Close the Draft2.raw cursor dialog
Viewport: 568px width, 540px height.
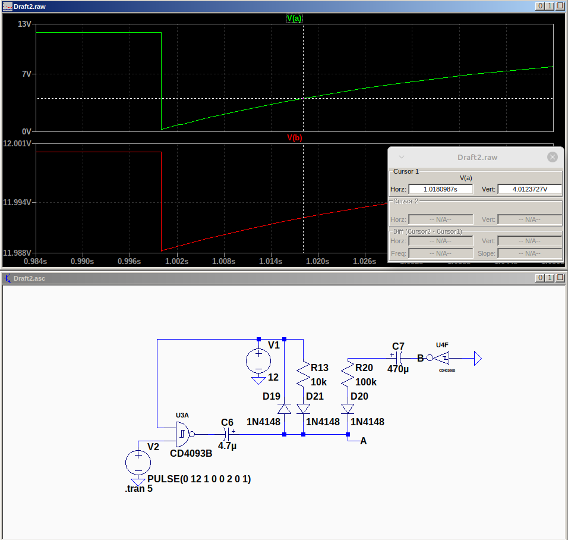552,157
